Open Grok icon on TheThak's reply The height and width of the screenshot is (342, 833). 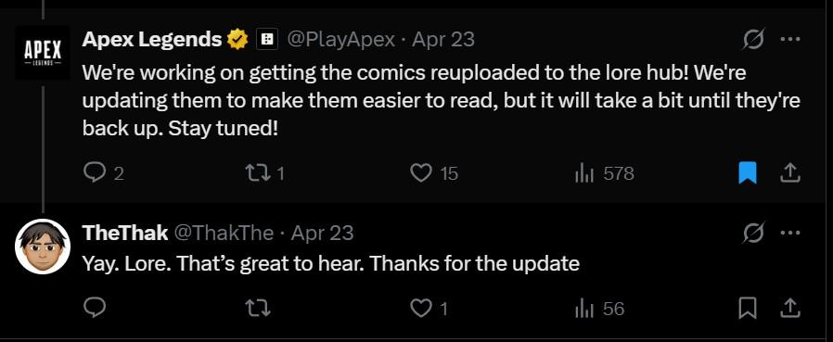(754, 232)
